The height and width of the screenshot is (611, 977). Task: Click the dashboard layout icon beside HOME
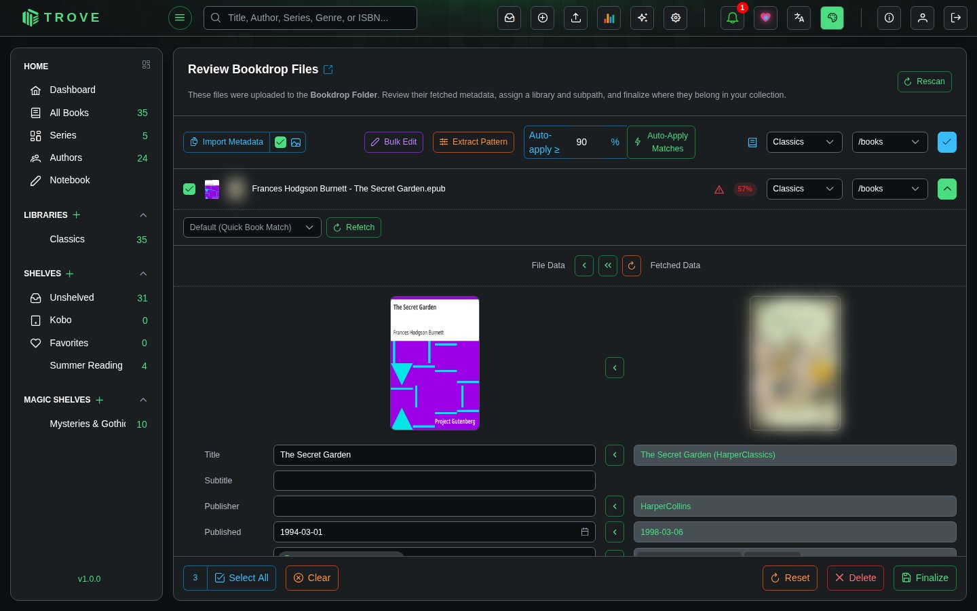(x=146, y=64)
